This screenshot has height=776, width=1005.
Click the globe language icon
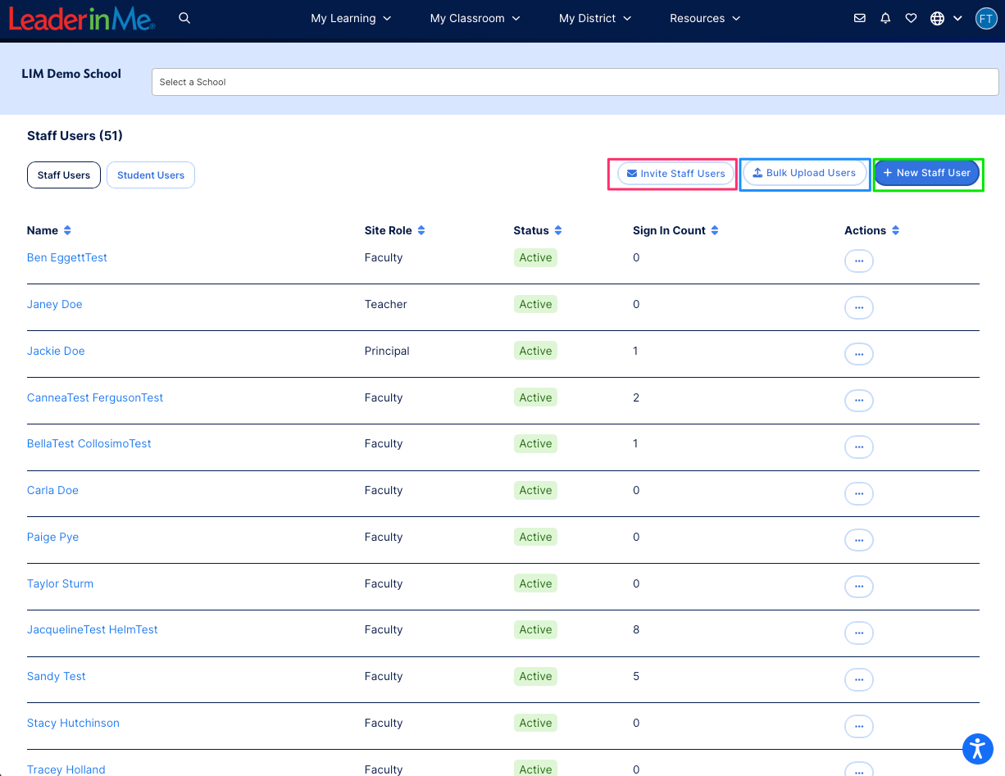click(937, 17)
